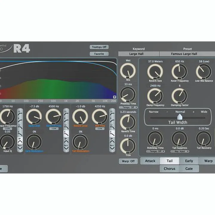
Task: Click the Reverb Size knob
Action: (x=155, y=72)
